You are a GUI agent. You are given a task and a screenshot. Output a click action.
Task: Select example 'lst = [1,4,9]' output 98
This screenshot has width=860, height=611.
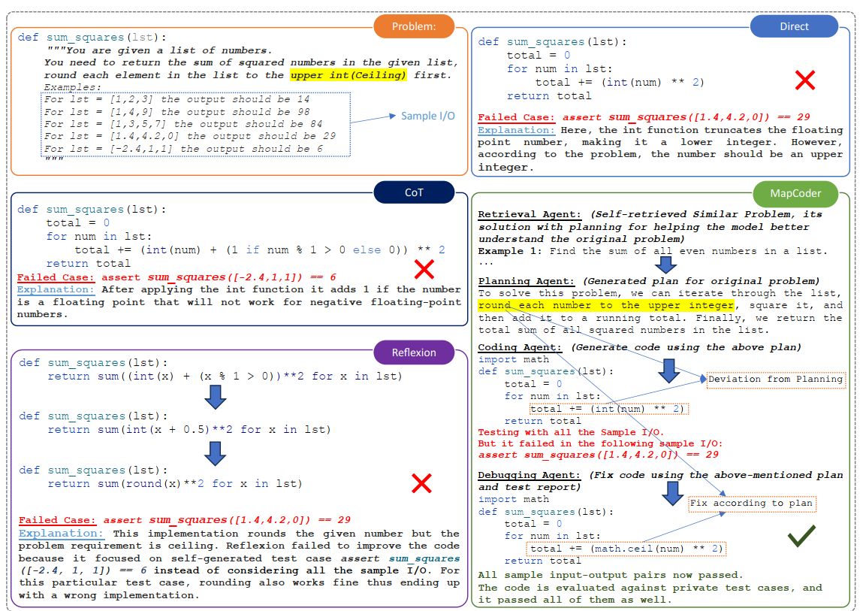[x=177, y=112]
